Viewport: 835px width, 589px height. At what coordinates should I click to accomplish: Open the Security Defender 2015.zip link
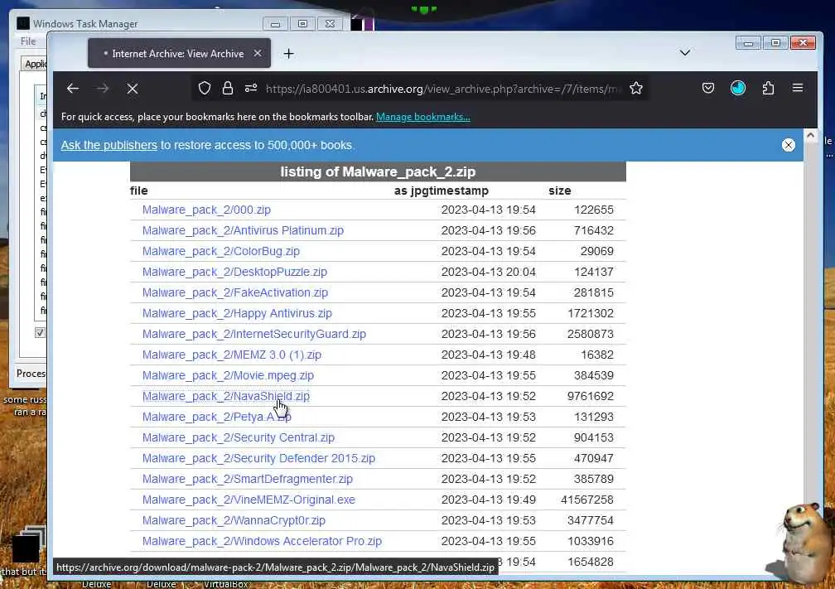(x=258, y=459)
